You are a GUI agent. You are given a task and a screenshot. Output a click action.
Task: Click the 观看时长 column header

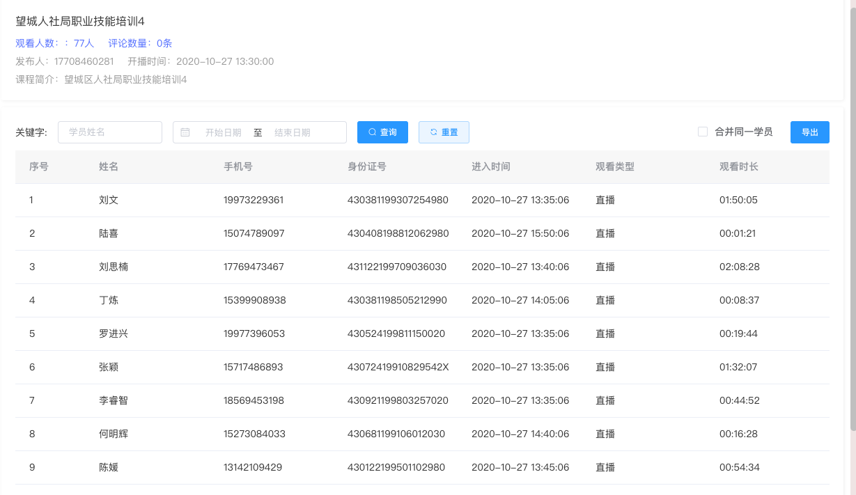coord(739,167)
